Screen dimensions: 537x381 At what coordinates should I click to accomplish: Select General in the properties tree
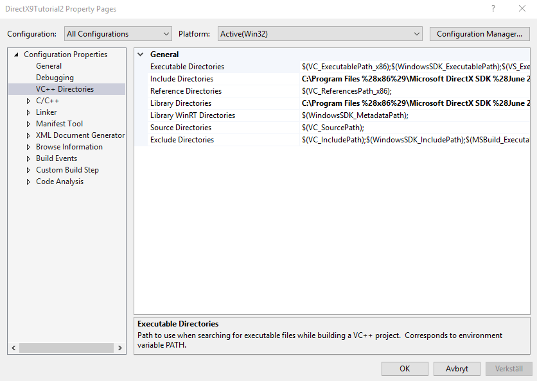pyautogui.click(x=49, y=66)
